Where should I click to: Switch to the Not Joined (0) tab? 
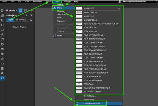pos(21,20)
